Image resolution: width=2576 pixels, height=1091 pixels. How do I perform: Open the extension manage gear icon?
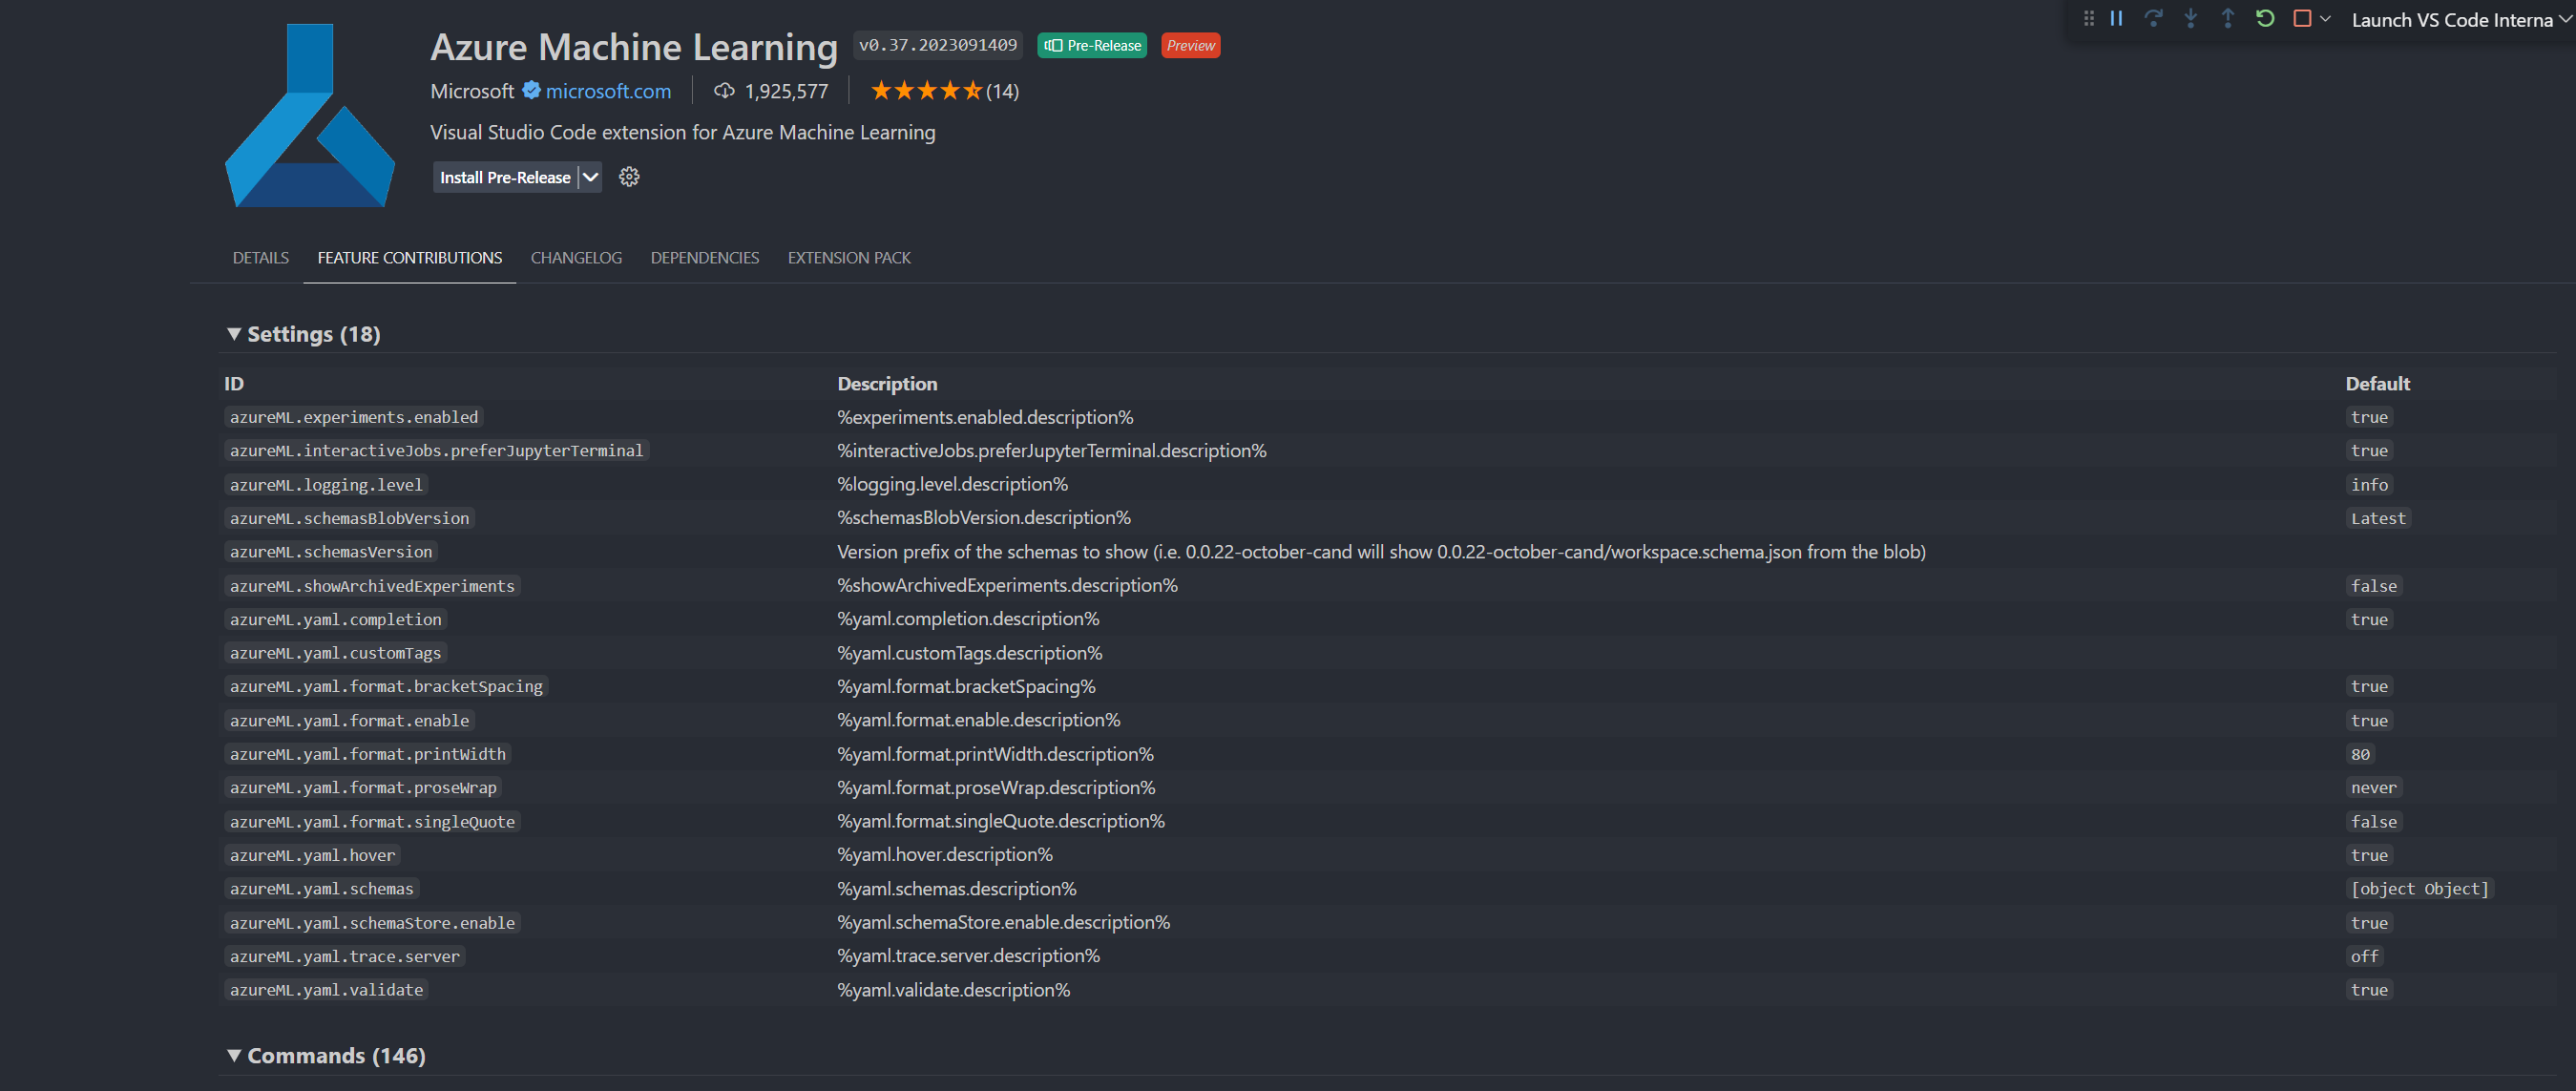coord(628,177)
